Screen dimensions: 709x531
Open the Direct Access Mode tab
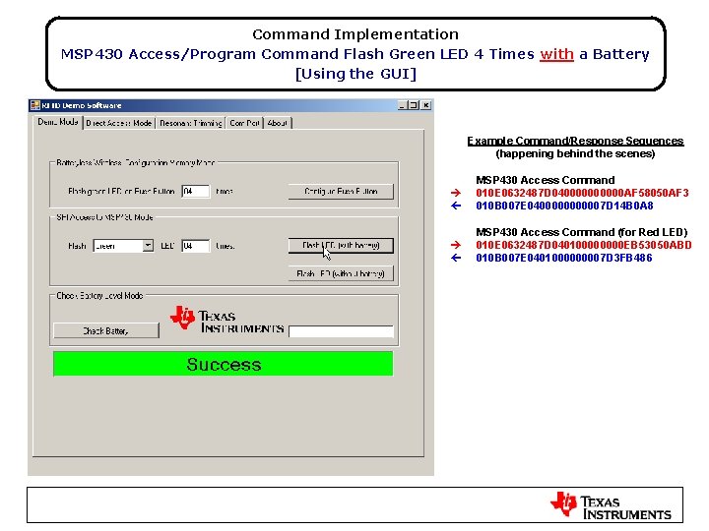coord(119,123)
